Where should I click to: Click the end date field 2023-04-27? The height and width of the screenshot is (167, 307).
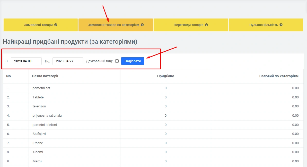[68, 61]
